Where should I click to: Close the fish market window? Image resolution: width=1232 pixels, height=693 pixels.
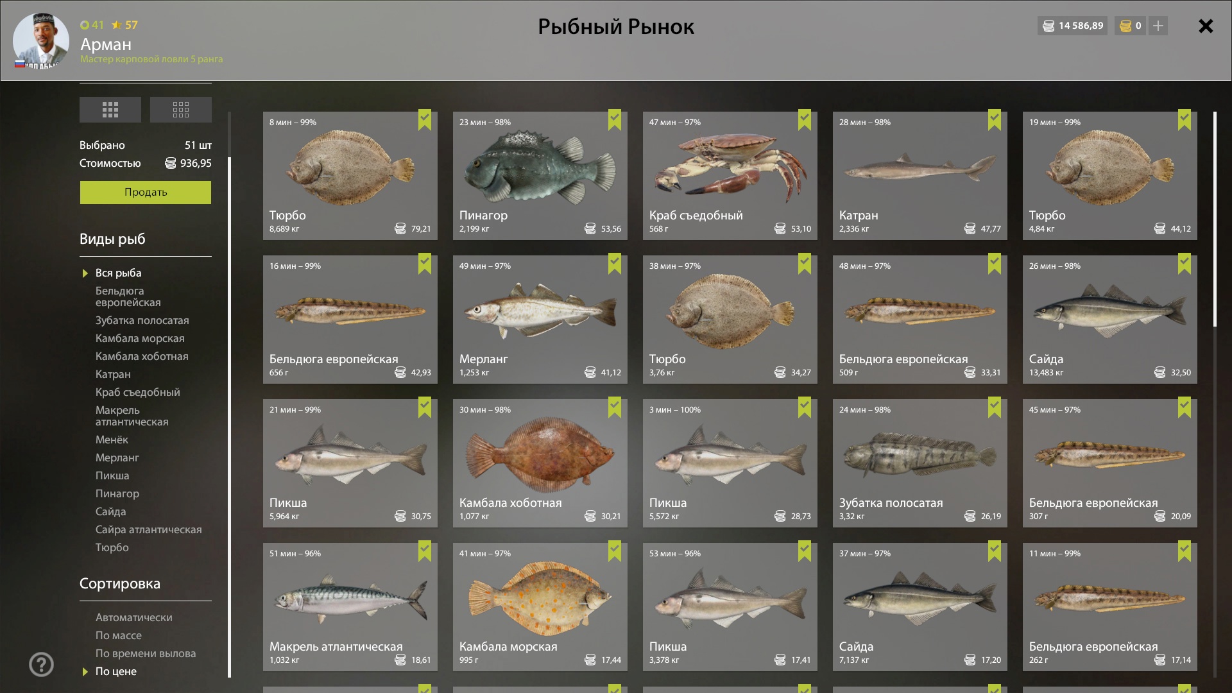tap(1206, 26)
